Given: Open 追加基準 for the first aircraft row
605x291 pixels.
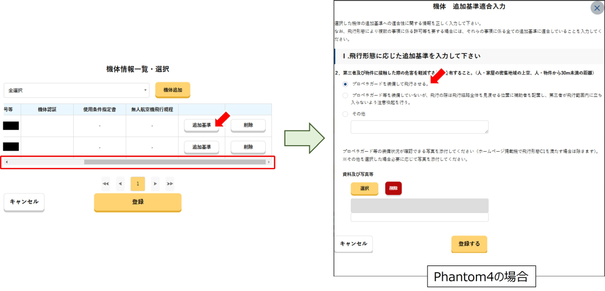Looking at the screenshot, I should click(201, 125).
